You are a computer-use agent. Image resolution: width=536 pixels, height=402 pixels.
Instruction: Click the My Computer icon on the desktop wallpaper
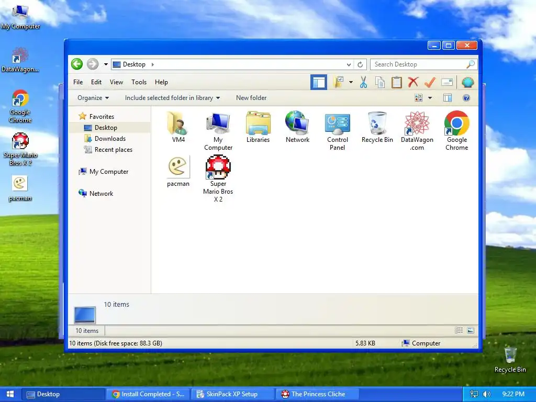click(x=20, y=17)
